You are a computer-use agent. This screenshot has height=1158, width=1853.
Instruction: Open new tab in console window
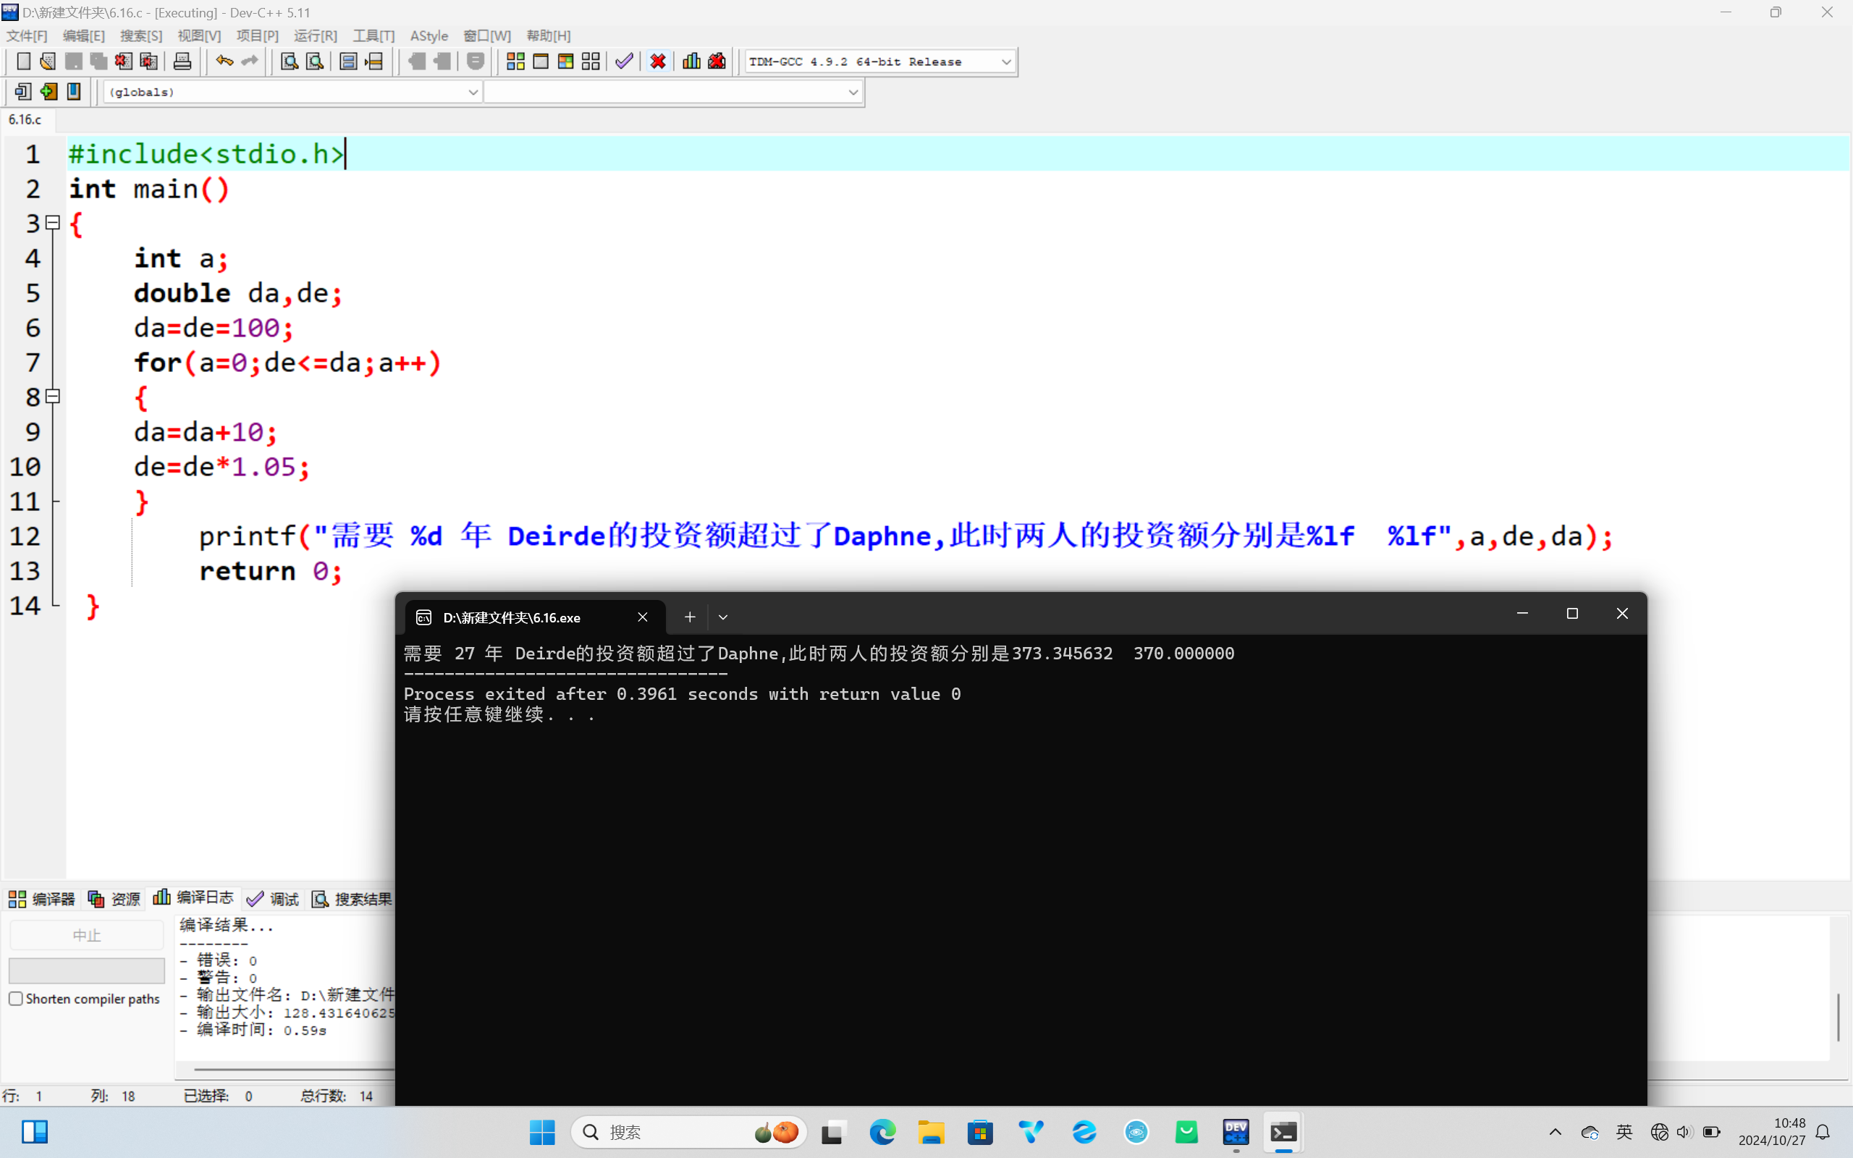tap(689, 617)
